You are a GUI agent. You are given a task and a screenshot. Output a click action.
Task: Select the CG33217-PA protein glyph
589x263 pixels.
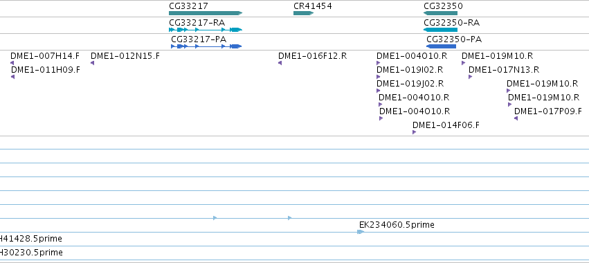(206, 46)
